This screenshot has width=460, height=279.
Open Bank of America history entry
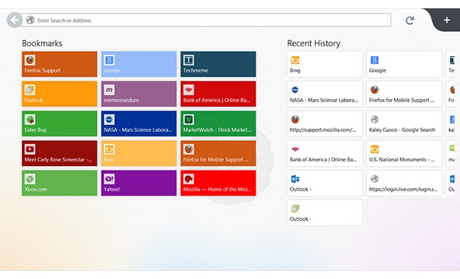pos(325,153)
